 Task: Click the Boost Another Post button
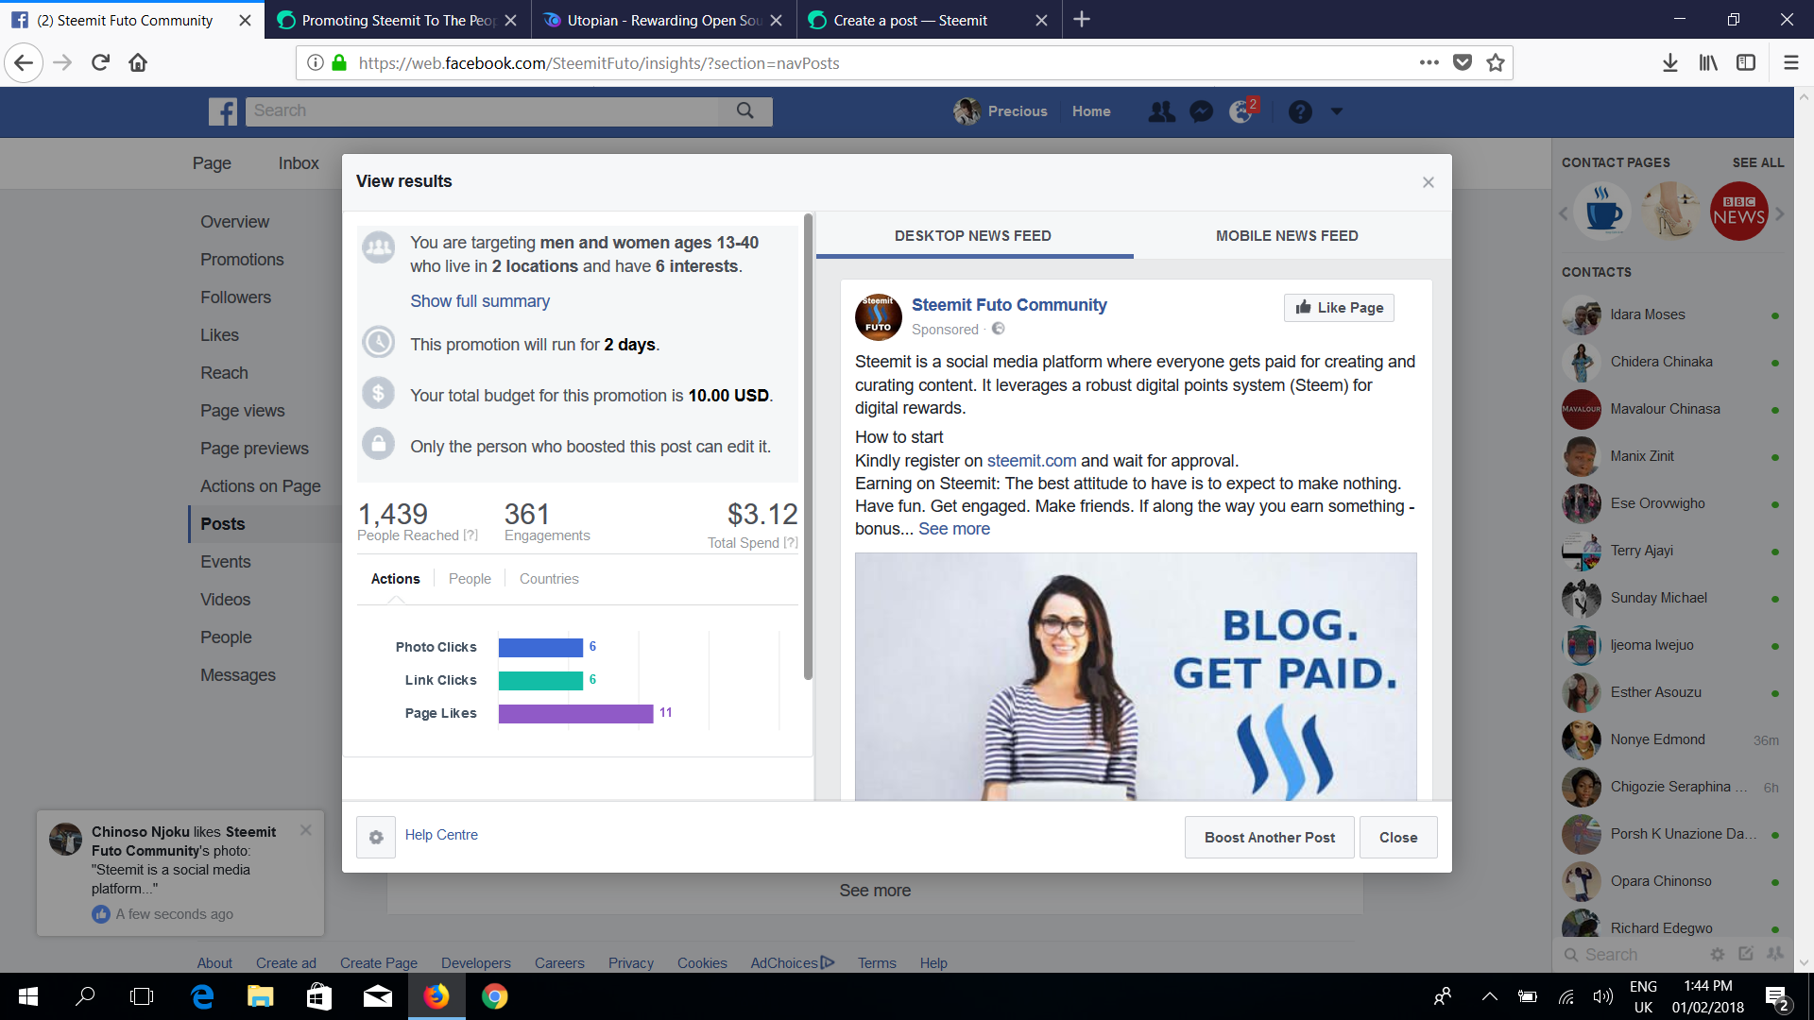(1269, 838)
